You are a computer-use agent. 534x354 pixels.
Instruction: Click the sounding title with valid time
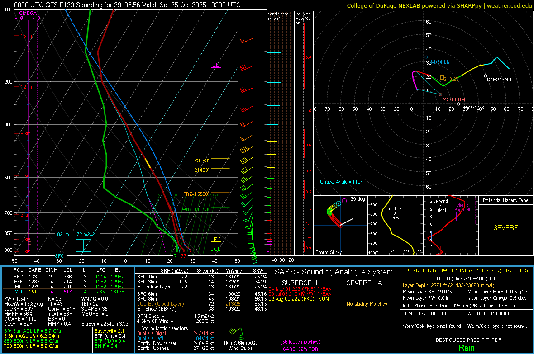pos(127,5)
